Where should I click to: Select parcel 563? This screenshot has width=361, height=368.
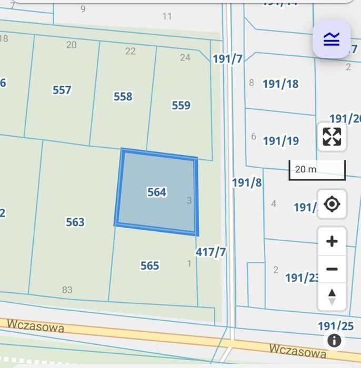pos(75,222)
